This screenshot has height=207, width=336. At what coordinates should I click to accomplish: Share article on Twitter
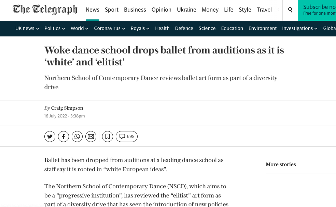[x=50, y=137]
